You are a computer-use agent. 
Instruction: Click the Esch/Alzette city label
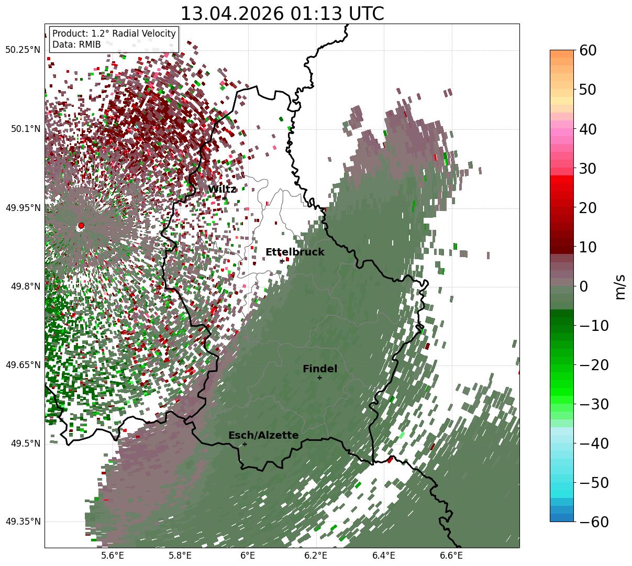263,436
